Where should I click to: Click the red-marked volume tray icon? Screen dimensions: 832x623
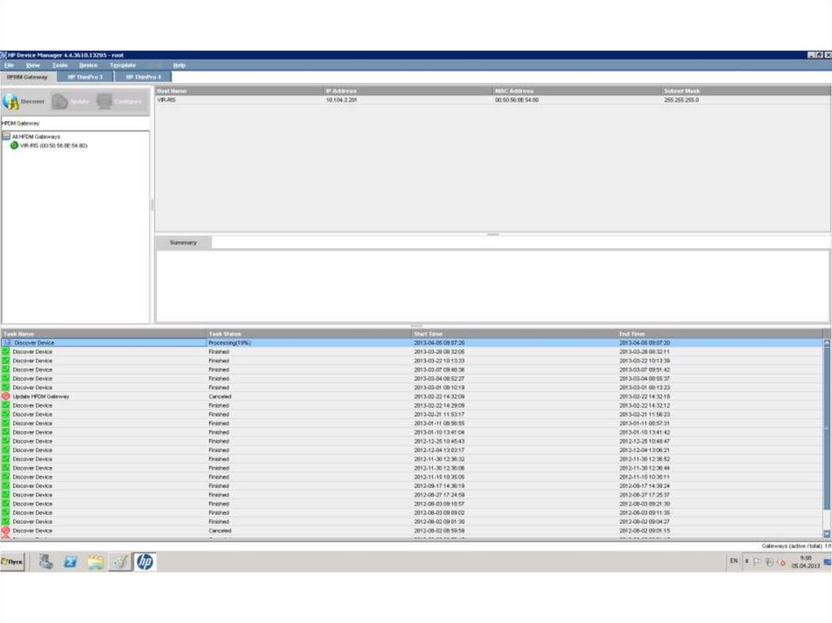[781, 562]
